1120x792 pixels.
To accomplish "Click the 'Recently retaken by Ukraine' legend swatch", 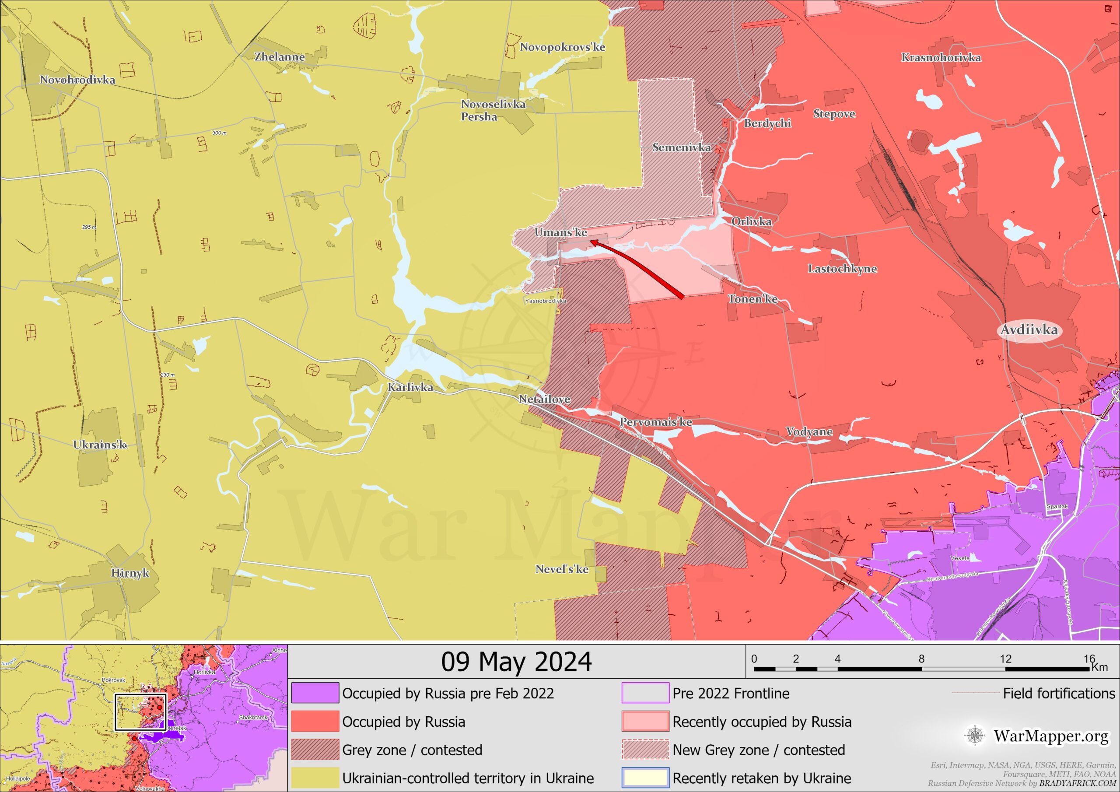I will point(645,778).
